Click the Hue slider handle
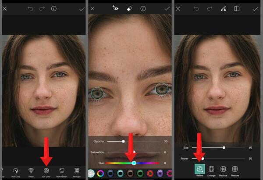 (134, 163)
